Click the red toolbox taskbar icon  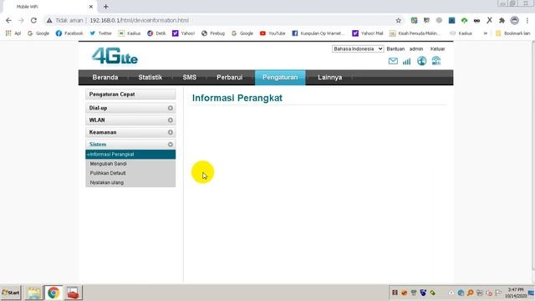pyautogui.click(x=73, y=293)
